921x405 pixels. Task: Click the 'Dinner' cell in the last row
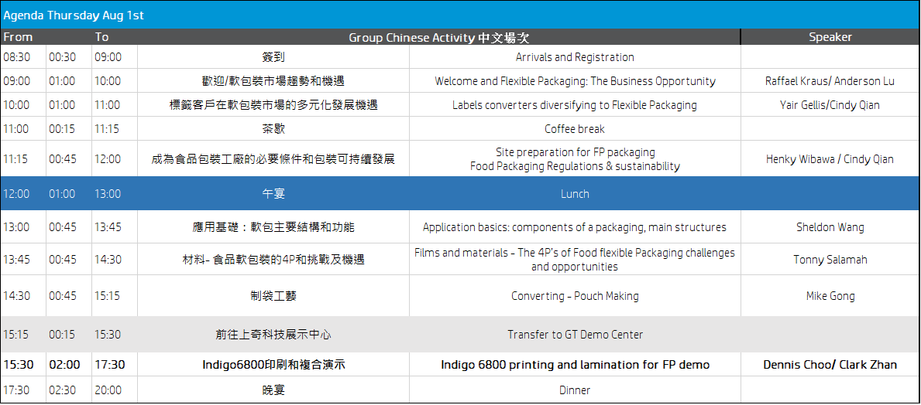coord(575,390)
